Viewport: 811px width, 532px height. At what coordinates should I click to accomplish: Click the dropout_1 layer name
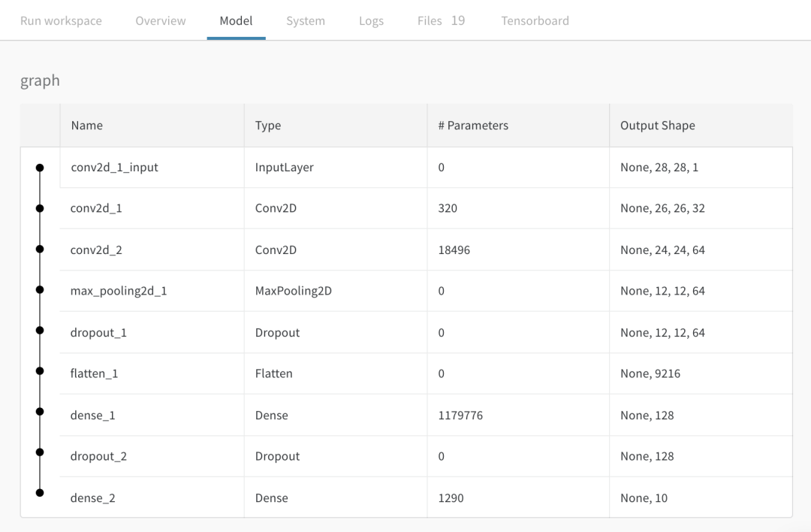click(98, 332)
